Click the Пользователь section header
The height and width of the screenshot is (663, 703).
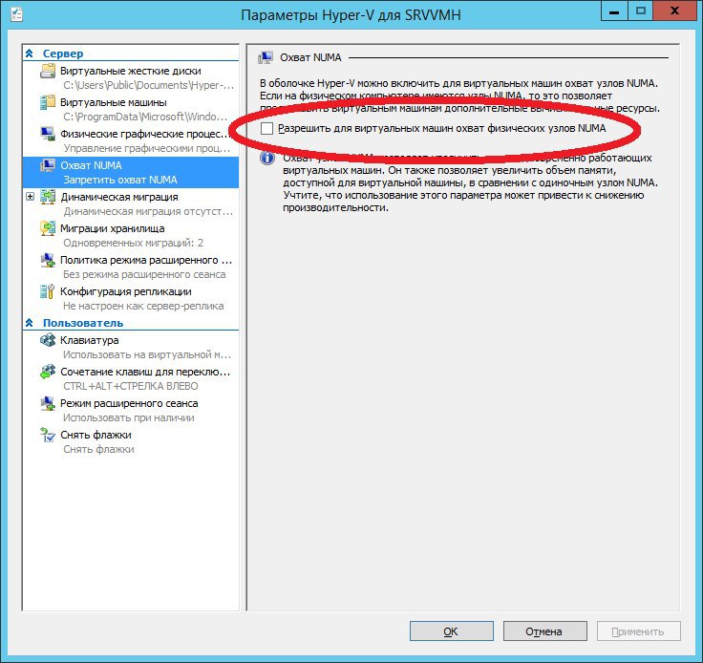(x=83, y=323)
